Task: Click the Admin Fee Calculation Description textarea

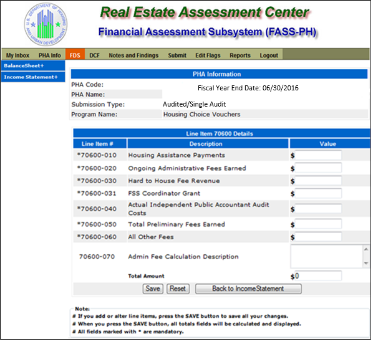Action: (x=327, y=257)
